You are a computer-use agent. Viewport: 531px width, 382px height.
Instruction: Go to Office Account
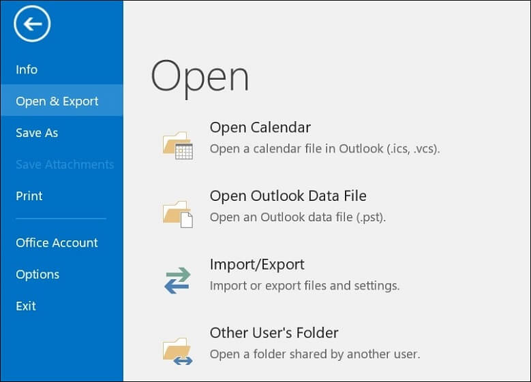coord(61,242)
